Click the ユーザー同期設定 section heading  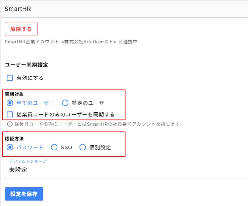click(26, 65)
